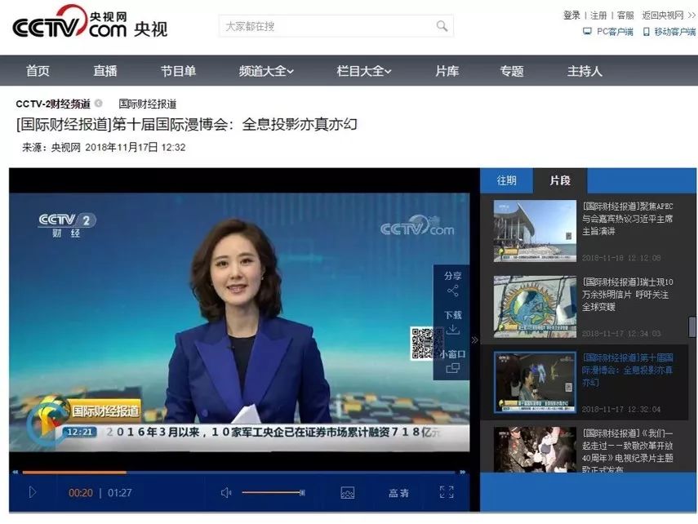Click the info icon beside CCTV-2财经频道
Image resolution: width=698 pixels, height=524 pixels.
[x=99, y=104]
